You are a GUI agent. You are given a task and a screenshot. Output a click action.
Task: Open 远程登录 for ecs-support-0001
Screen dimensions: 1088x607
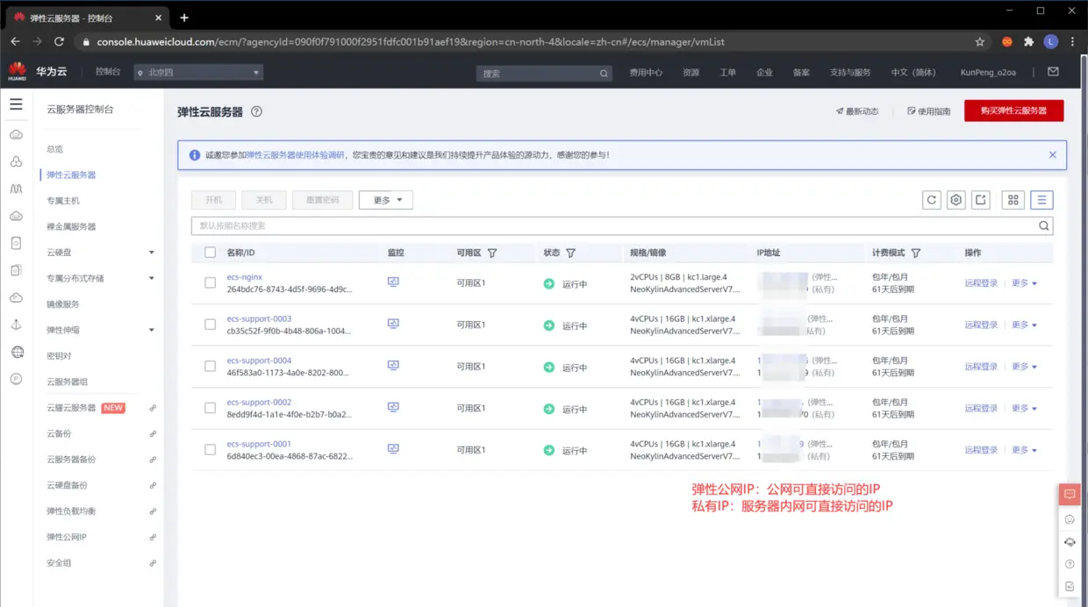[x=981, y=450]
